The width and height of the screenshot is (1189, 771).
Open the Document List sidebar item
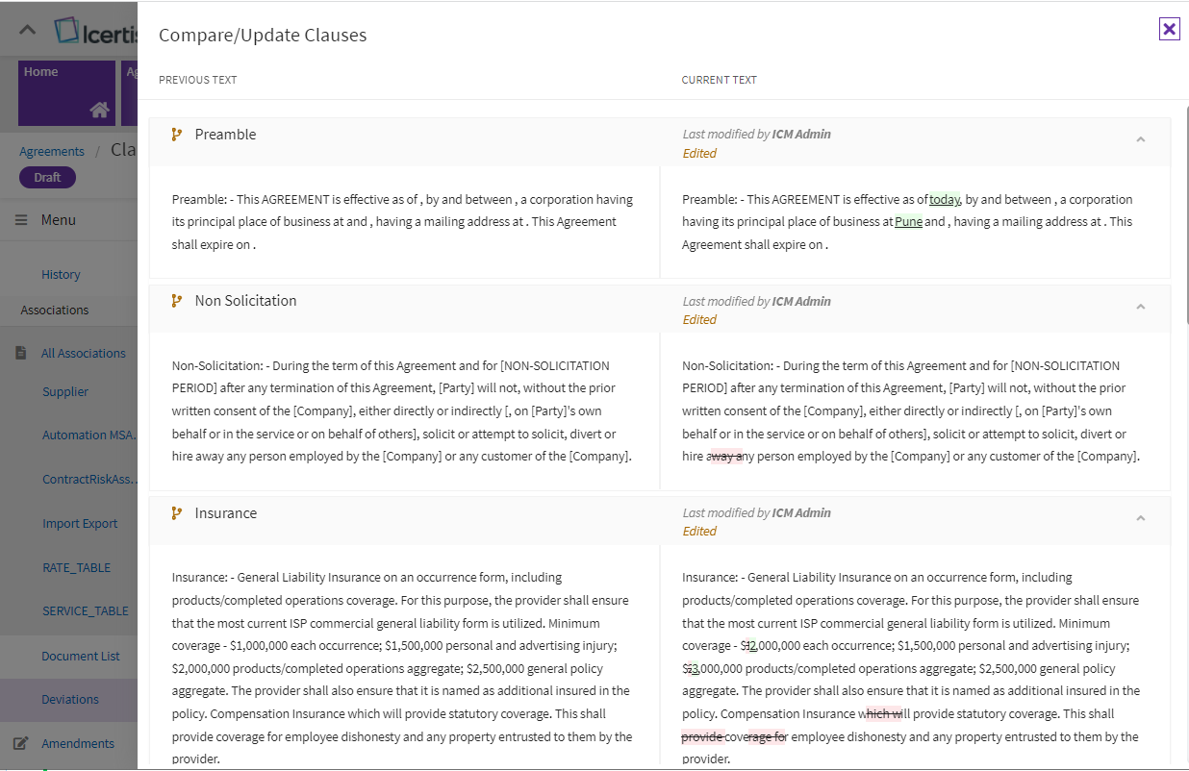(81, 656)
